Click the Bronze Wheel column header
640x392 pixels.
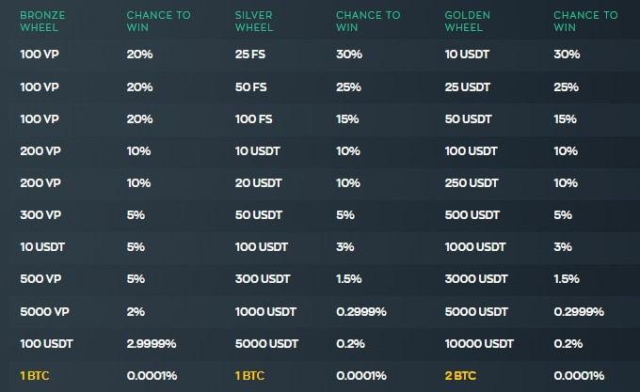(x=42, y=22)
